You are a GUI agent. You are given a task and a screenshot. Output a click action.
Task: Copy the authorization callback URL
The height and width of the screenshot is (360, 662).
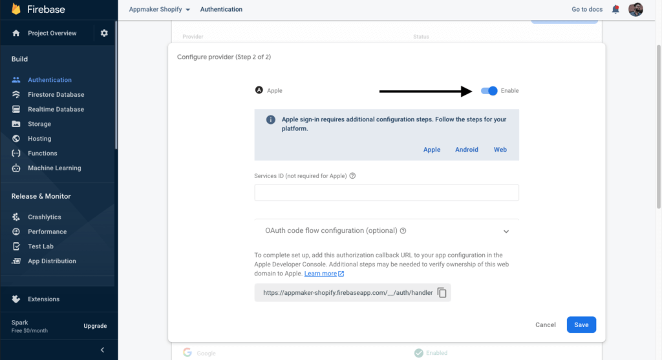pyautogui.click(x=442, y=292)
